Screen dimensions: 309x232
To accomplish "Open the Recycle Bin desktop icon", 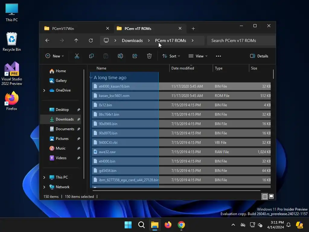I will pos(12,42).
